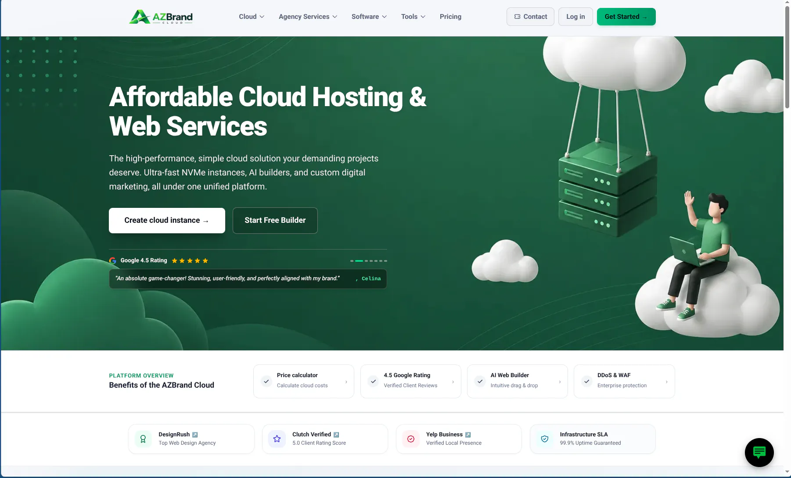Open the Yelp Business title link
This screenshot has height=478, width=791.
click(444, 435)
